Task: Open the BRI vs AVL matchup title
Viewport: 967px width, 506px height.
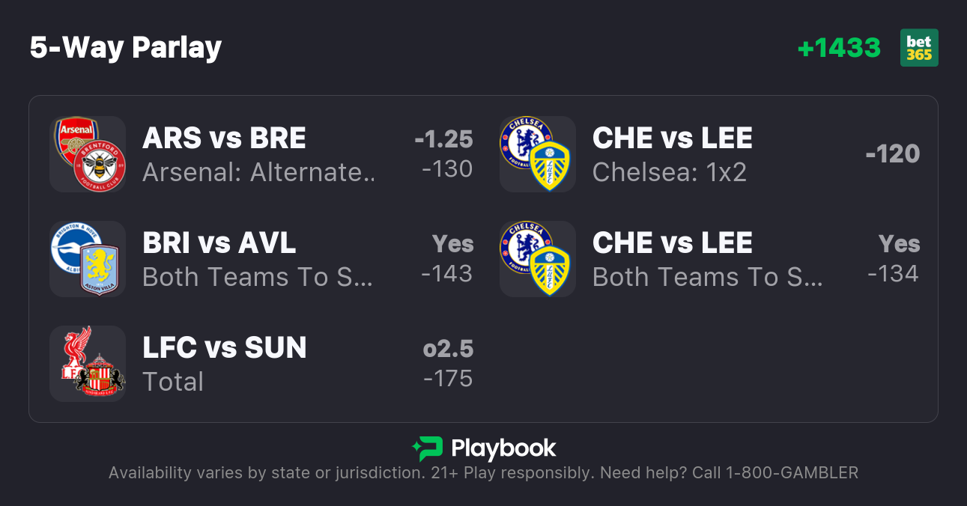Action: pos(219,243)
